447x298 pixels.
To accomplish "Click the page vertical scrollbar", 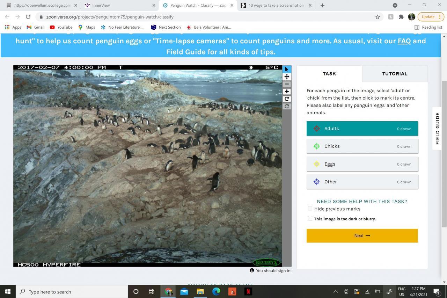I will click(444, 154).
